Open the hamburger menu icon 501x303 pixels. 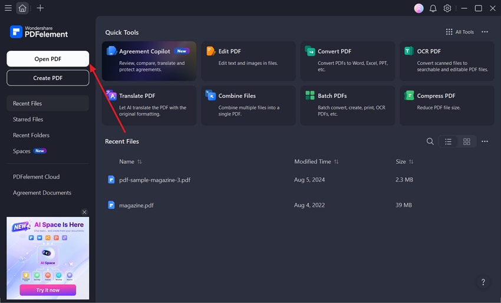tap(8, 8)
